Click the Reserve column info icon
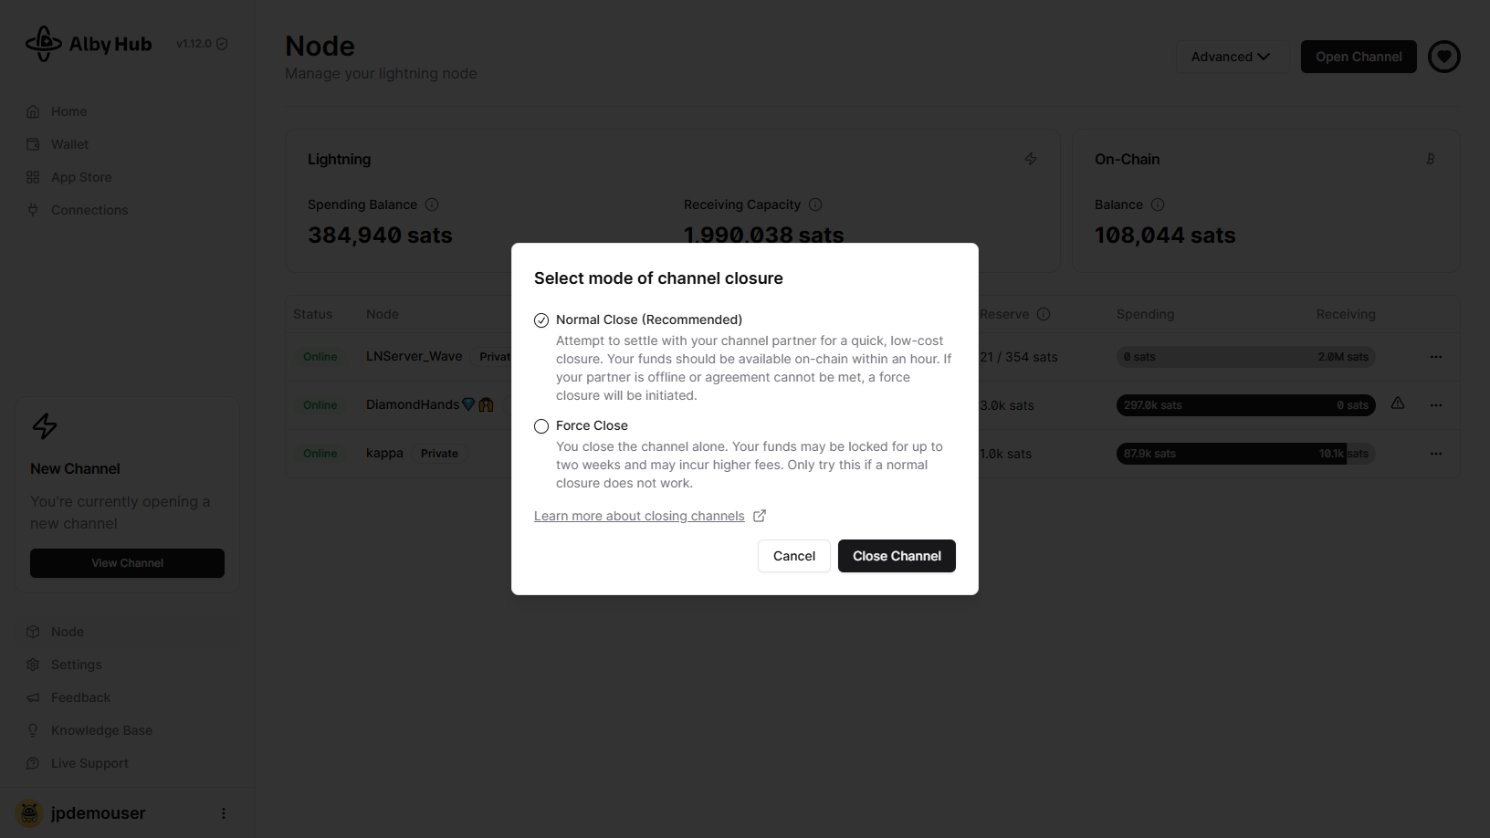 click(x=1044, y=314)
